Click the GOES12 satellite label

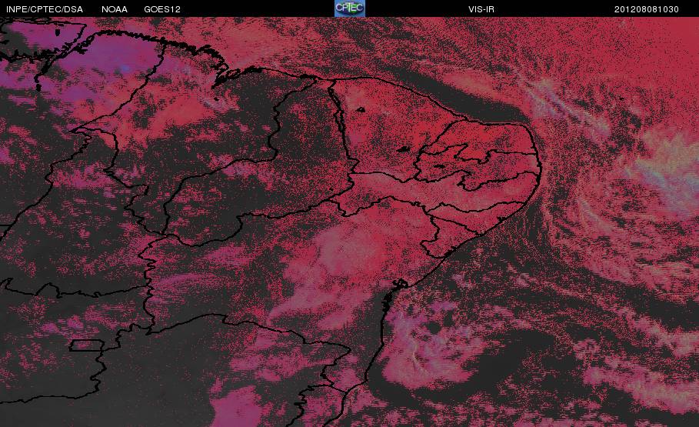pos(162,9)
